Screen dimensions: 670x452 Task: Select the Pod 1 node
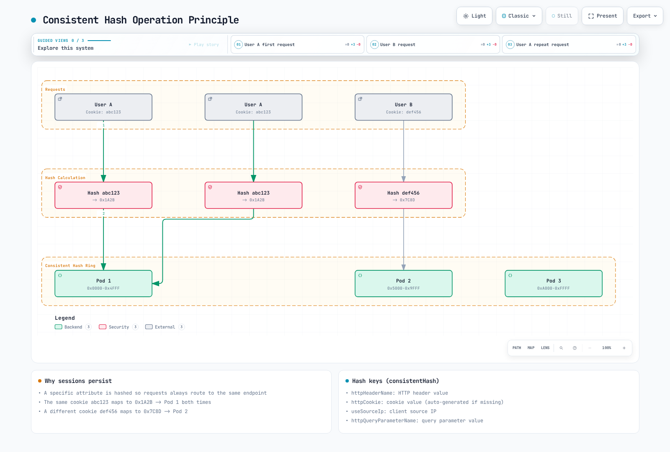(x=103, y=284)
